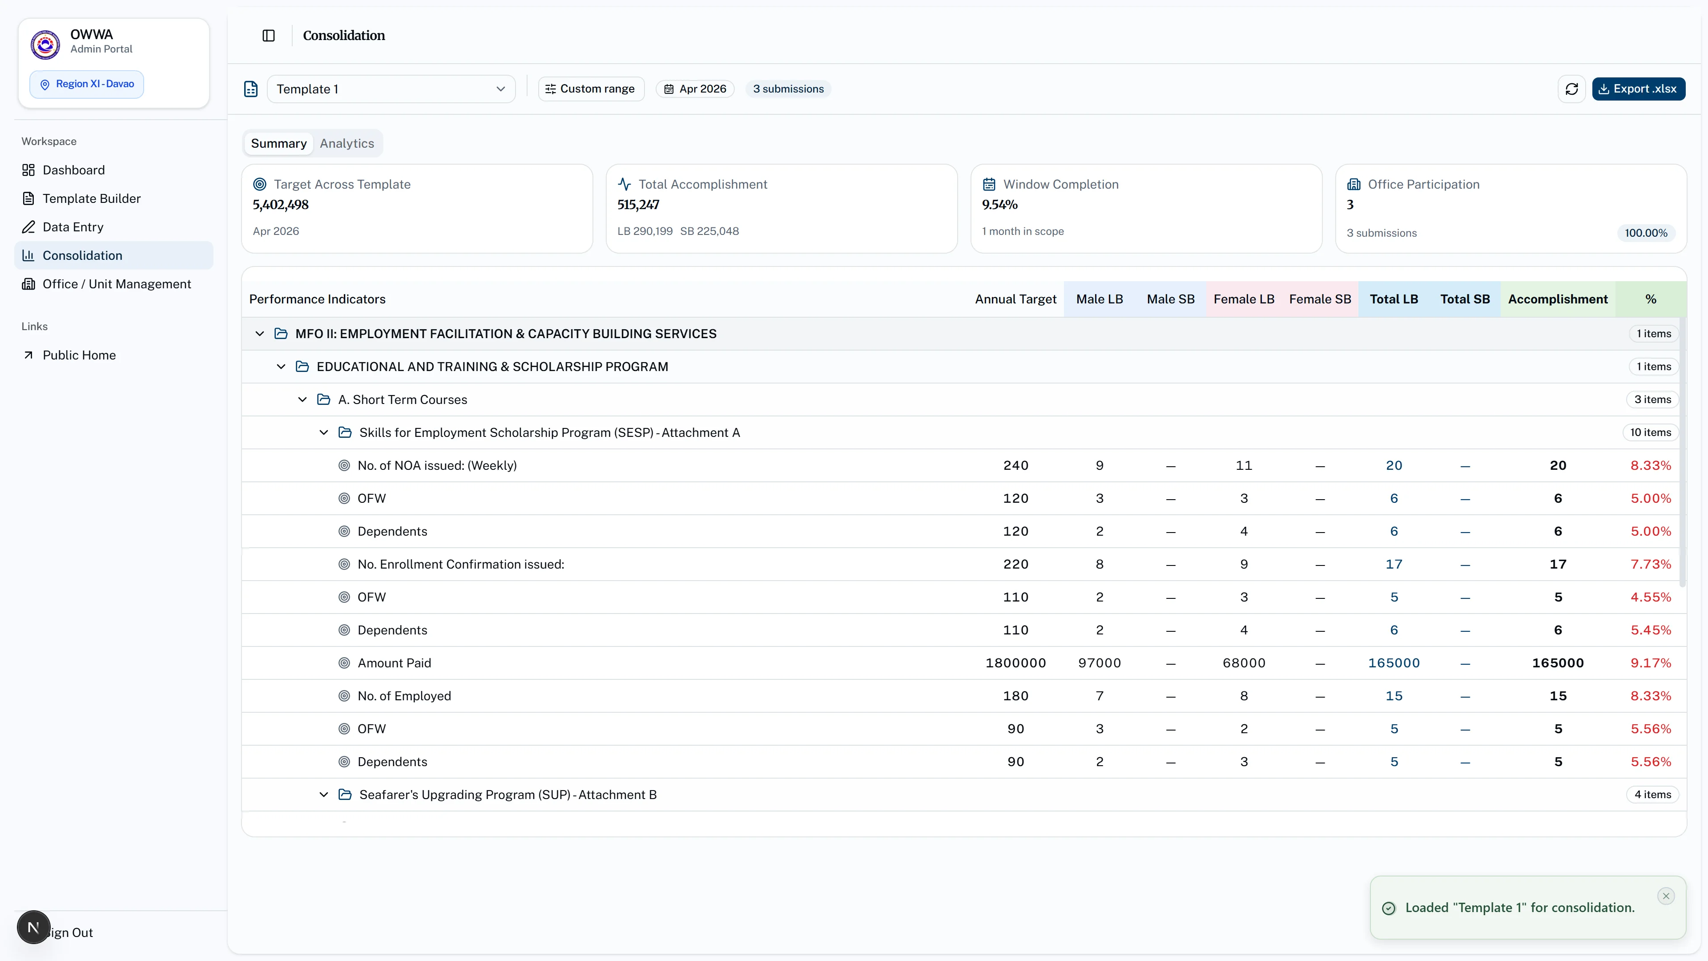Click the Female LB column header
The height and width of the screenshot is (961, 1708).
pos(1244,299)
